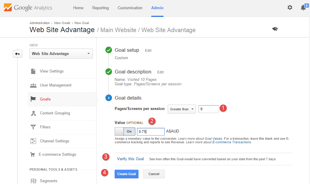Select the Admin tab
This screenshot has width=310, height=184.
point(157,8)
